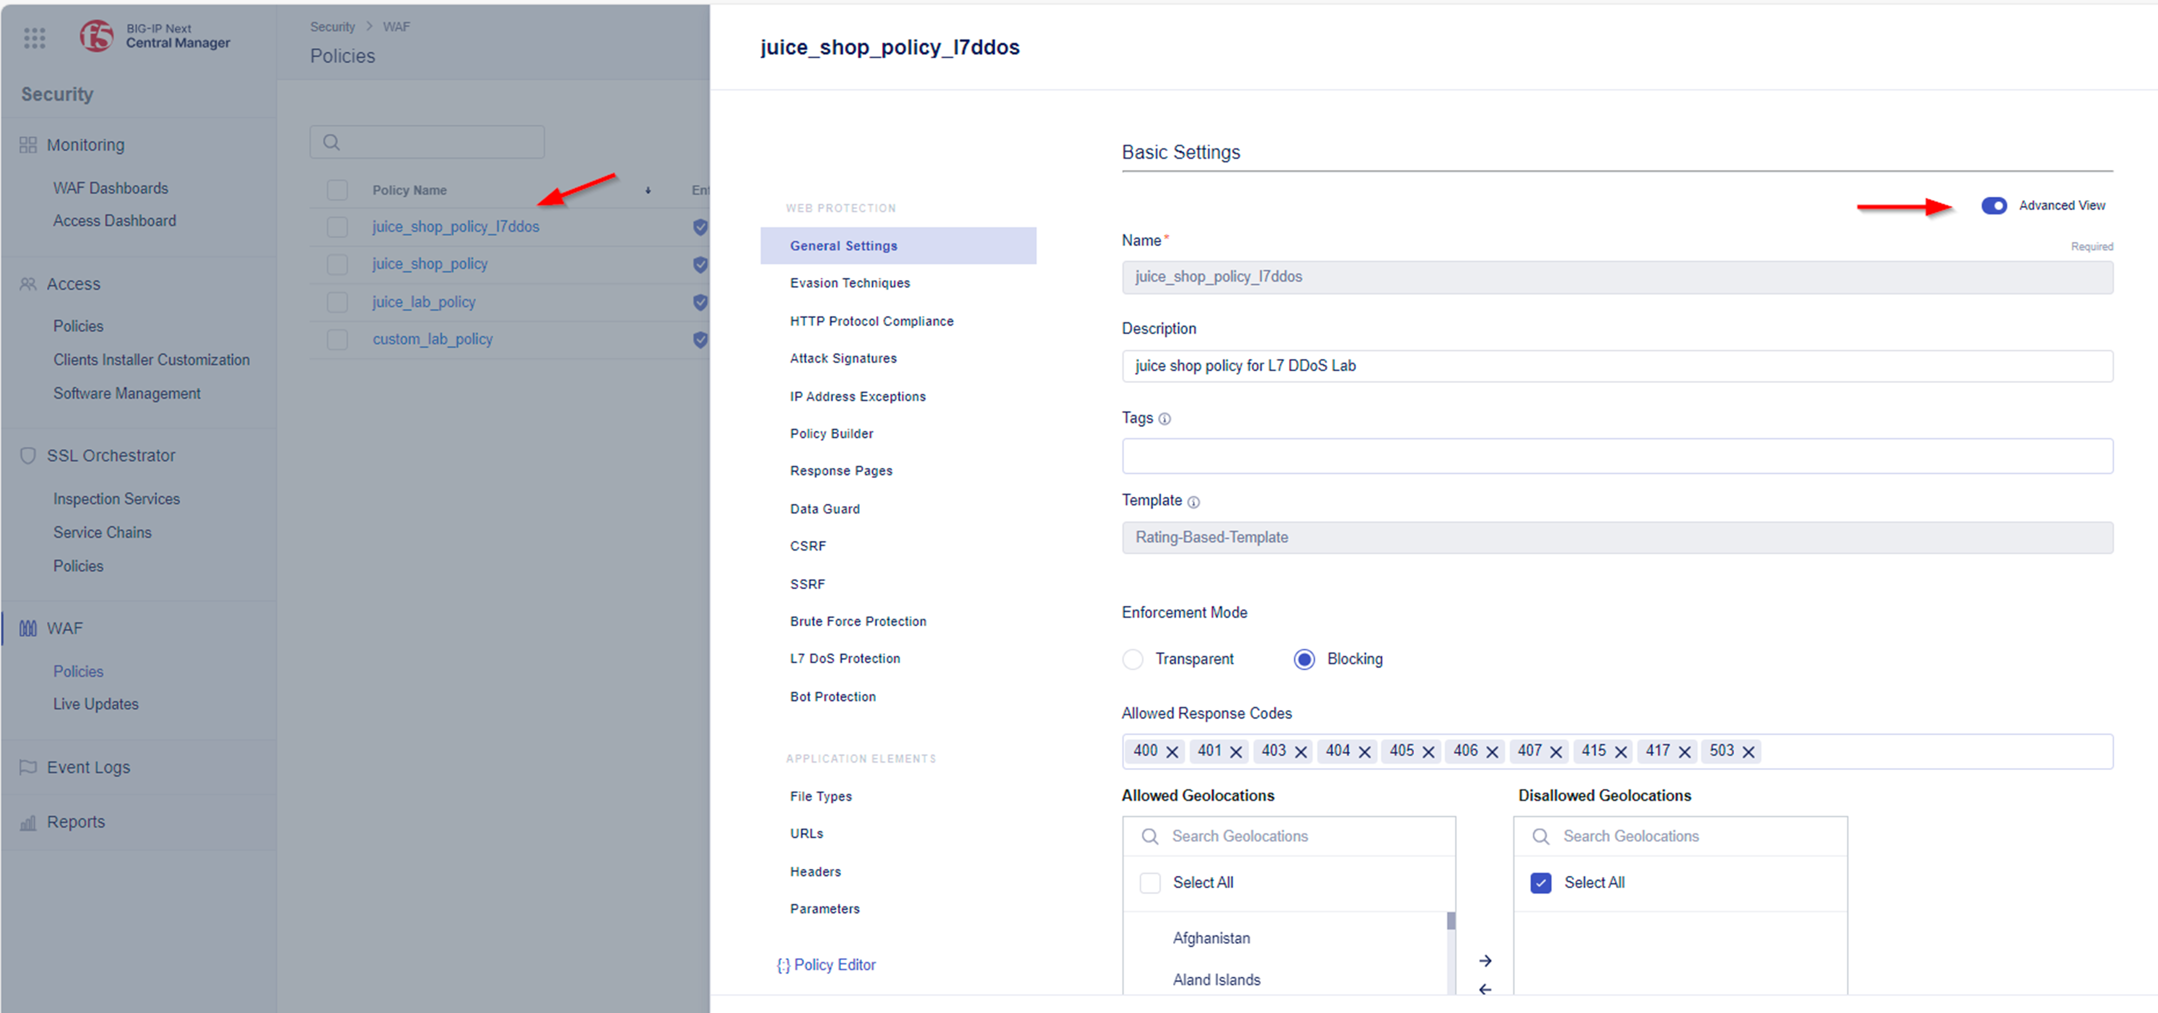Go to Live Updates under WAF
This screenshot has width=2158, height=1013.
point(95,704)
